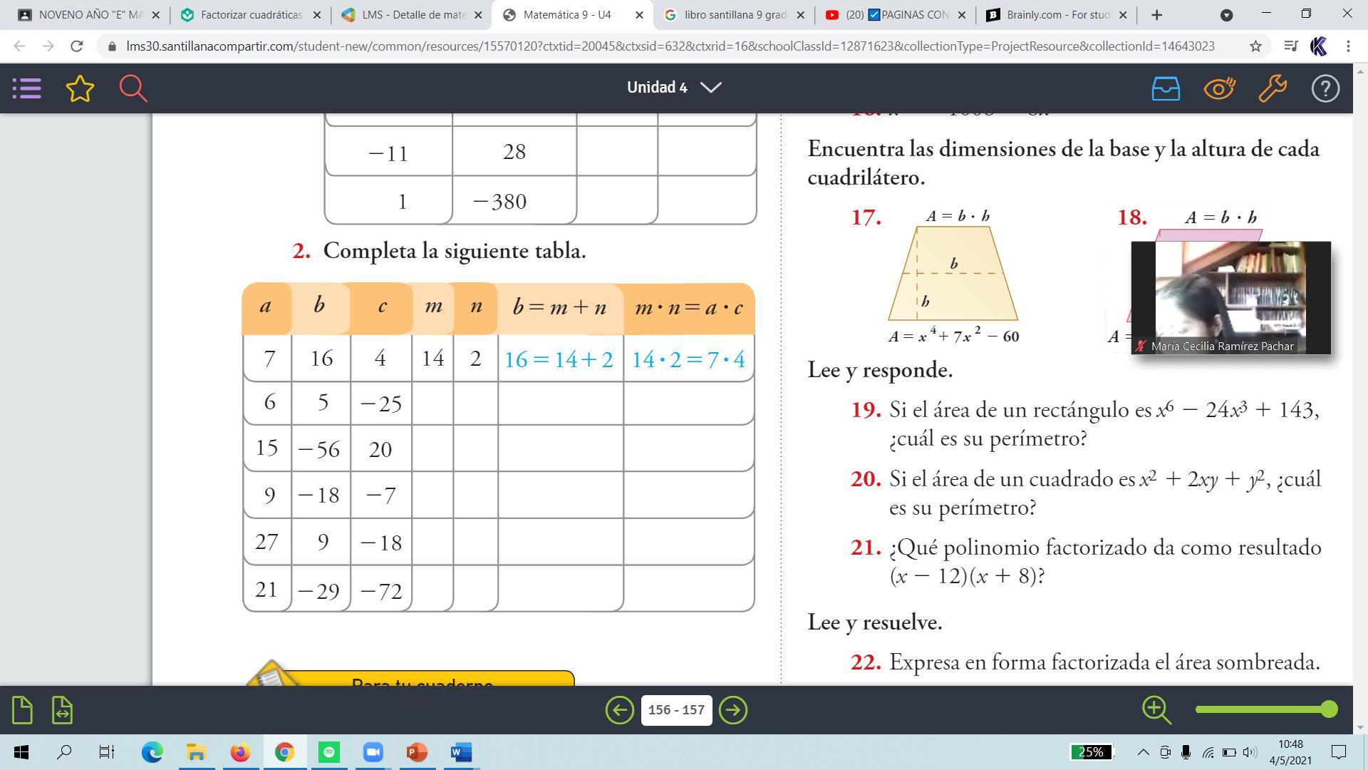1368x770 pixels.
Task: Click the 156 - 157 page number field
Action: pyautogui.click(x=676, y=710)
